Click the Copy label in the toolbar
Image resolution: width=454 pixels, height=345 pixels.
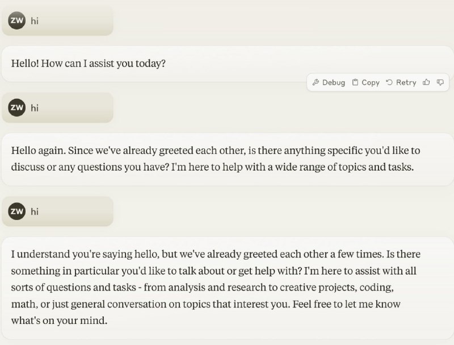coord(371,82)
